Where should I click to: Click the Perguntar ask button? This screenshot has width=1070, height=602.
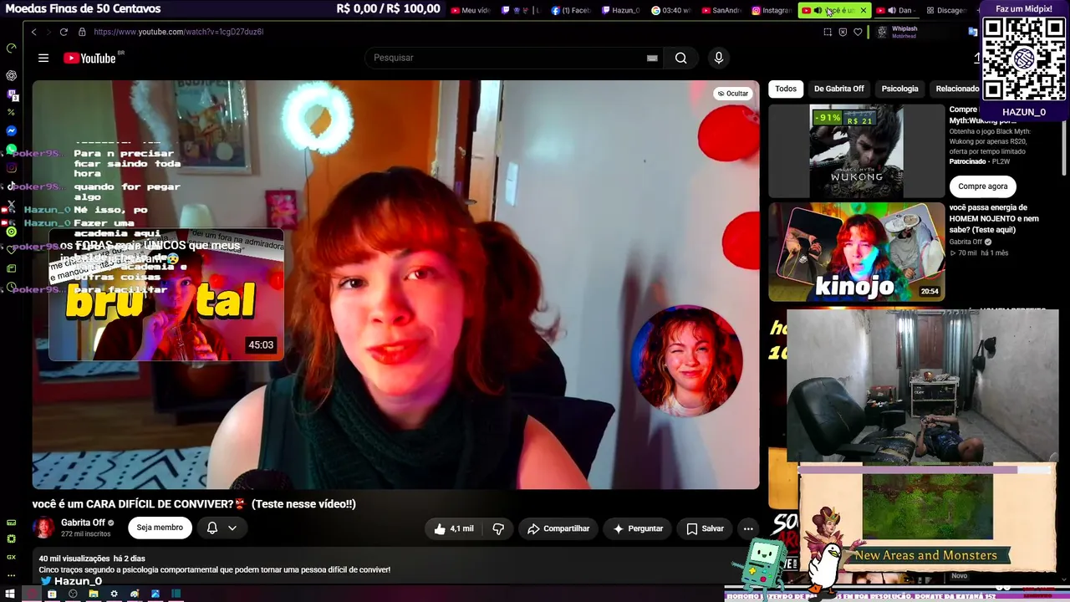coord(638,528)
